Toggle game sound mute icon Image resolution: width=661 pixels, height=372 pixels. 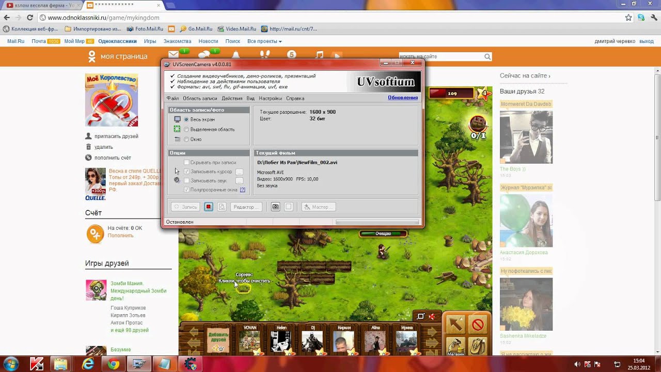(x=432, y=316)
